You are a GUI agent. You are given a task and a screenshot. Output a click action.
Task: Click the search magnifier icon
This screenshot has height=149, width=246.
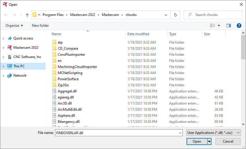tap(190, 15)
